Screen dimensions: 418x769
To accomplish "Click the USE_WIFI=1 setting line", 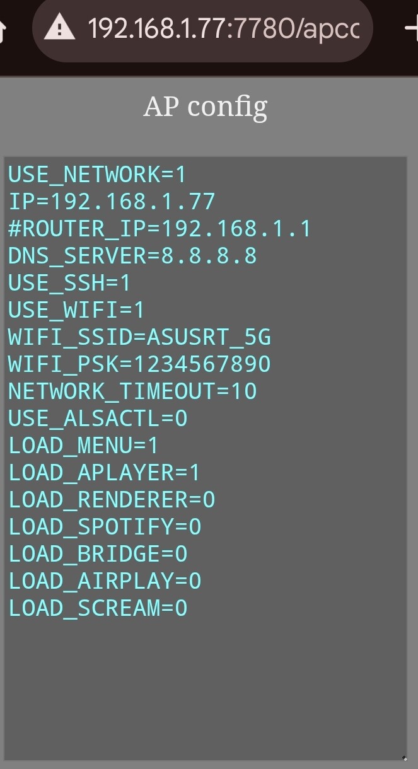I will pos(76,310).
